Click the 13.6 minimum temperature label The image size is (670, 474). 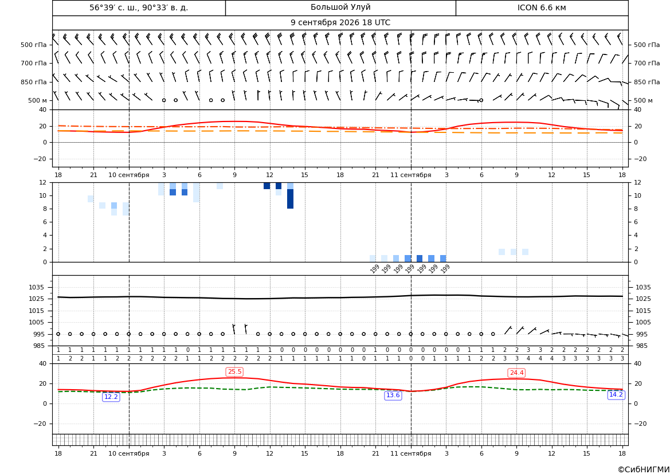pyautogui.click(x=393, y=395)
